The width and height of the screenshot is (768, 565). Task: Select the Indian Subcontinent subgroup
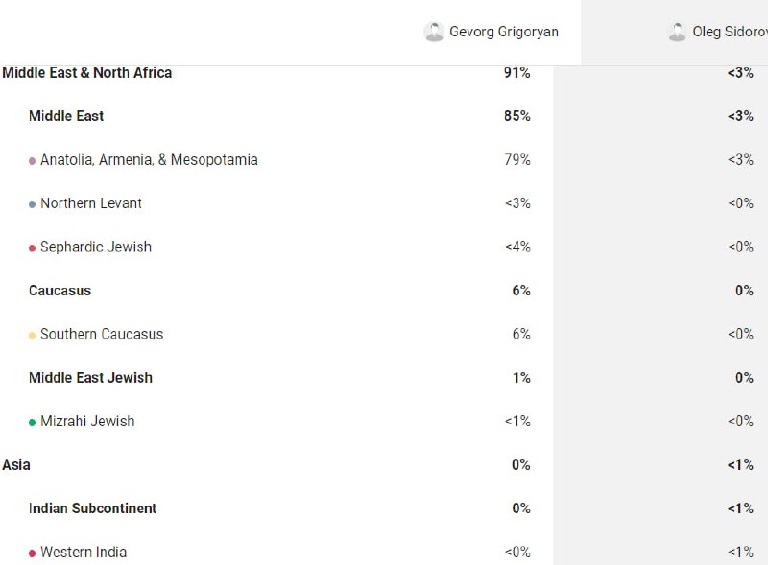[92, 508]
